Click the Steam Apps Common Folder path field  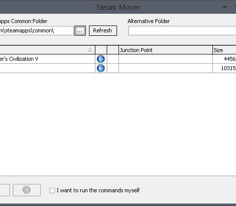tap(36, 30)
